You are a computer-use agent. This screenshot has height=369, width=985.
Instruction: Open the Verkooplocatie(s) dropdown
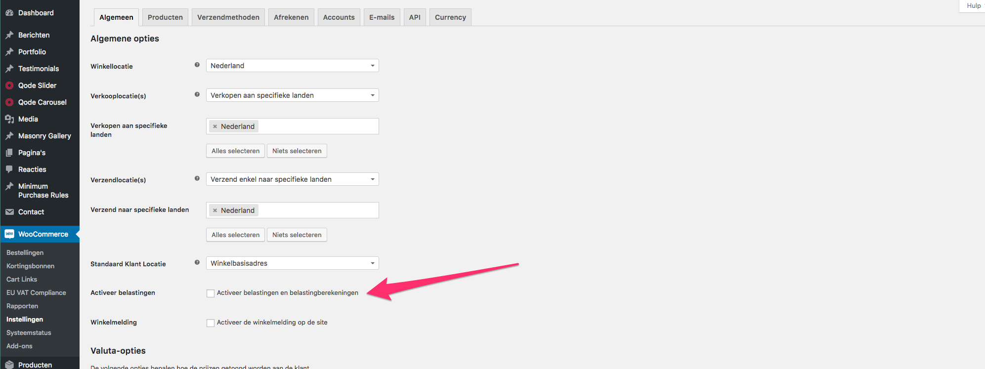[293, 95]
